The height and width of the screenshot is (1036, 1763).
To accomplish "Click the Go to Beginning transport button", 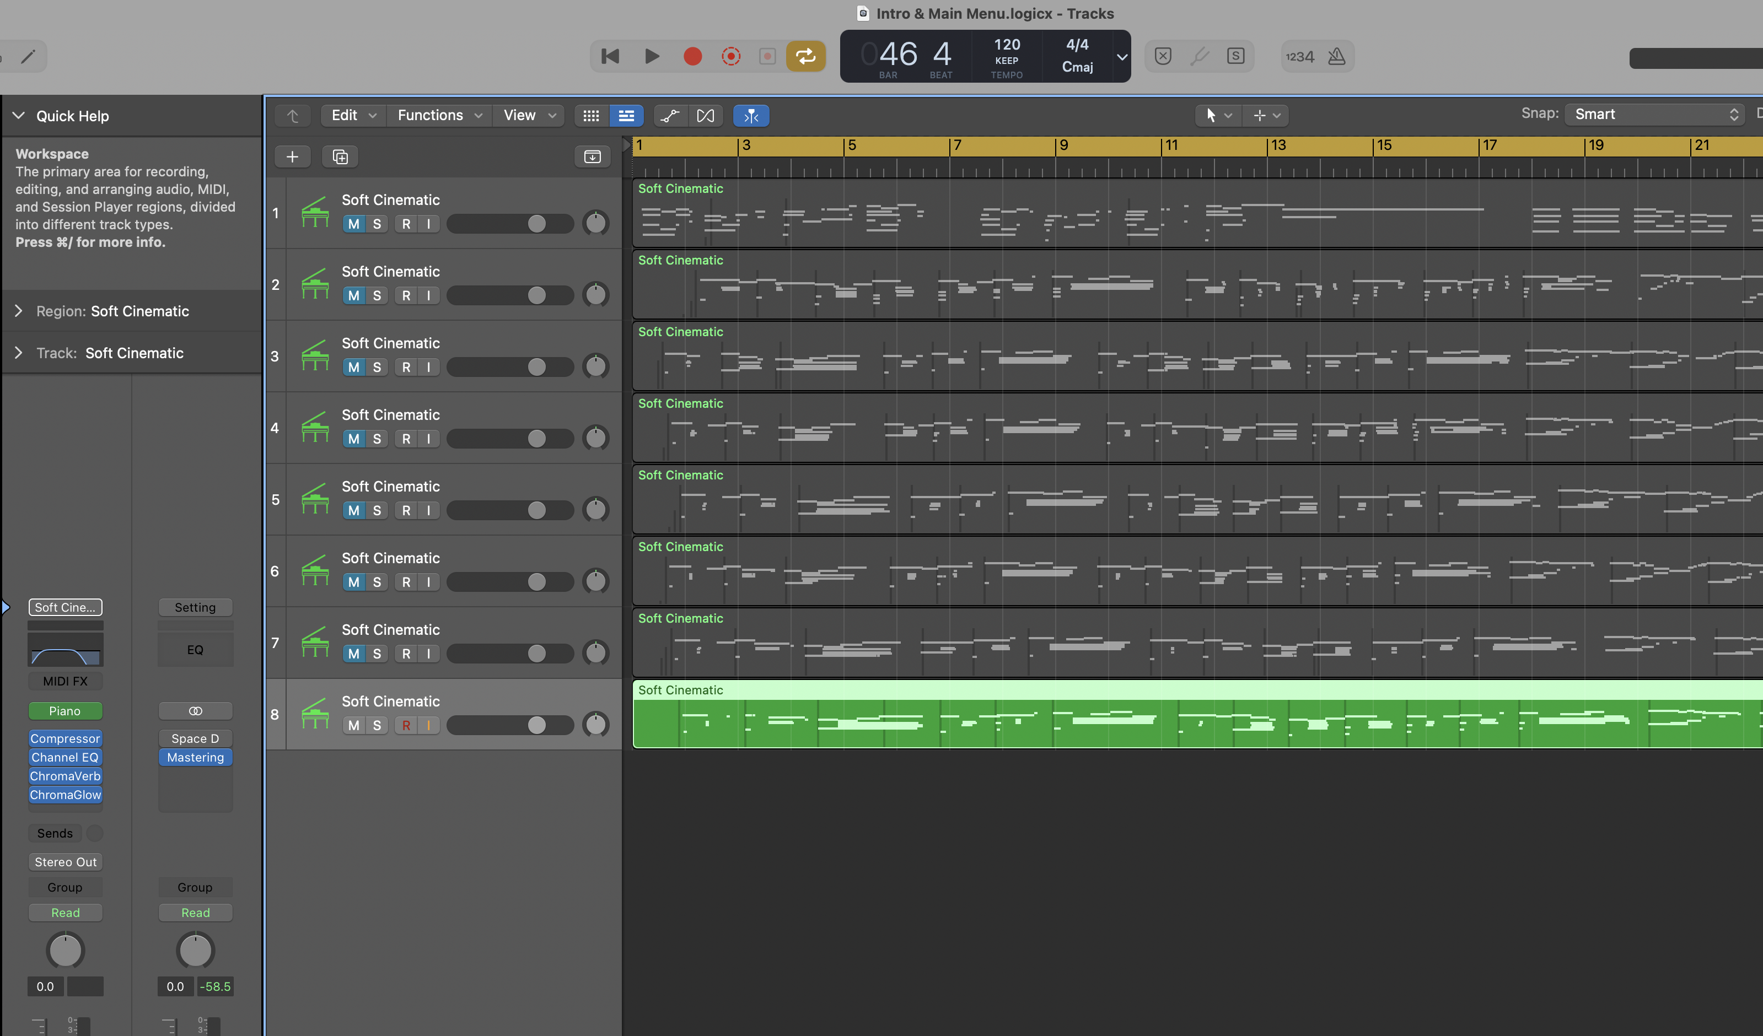I will [610, 57].
